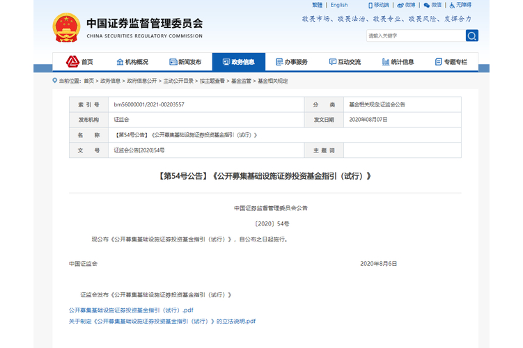
Task: Click the 中国证券监督管理委员会公告 heading
Action: [x=270, y=208]
